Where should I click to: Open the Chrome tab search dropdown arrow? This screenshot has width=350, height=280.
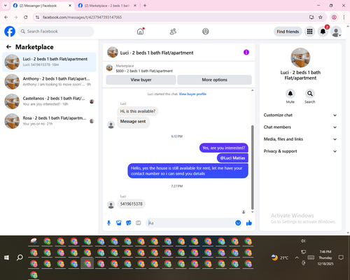(x=6, y=6)
